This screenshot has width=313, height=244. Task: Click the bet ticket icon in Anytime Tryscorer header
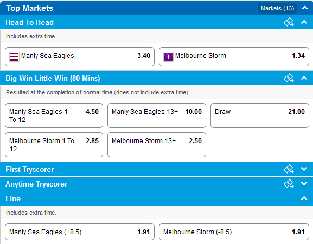289,184
